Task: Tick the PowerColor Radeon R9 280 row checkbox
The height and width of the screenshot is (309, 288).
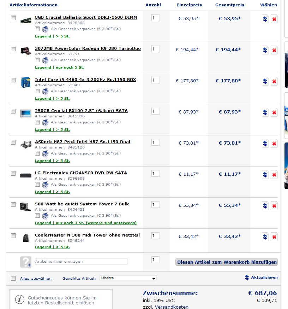Action: (13, 49)
